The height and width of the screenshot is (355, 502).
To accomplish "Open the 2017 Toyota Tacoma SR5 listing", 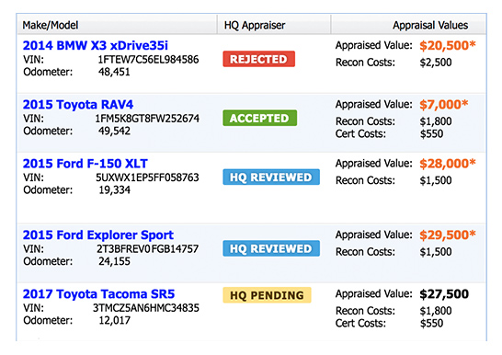I will (x=98, y=294).
